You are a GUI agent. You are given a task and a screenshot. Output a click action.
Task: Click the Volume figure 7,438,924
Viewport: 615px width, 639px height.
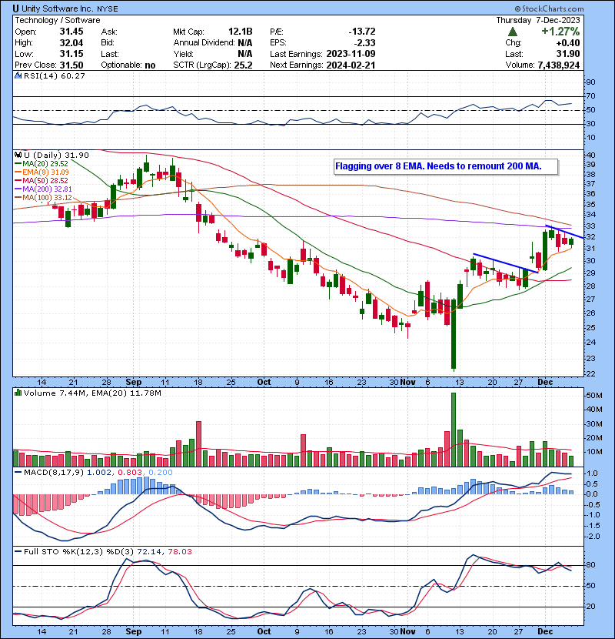[559, 65]
